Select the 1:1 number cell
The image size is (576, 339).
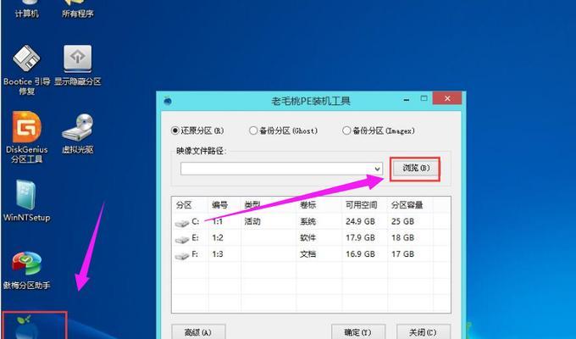(218, 222)
